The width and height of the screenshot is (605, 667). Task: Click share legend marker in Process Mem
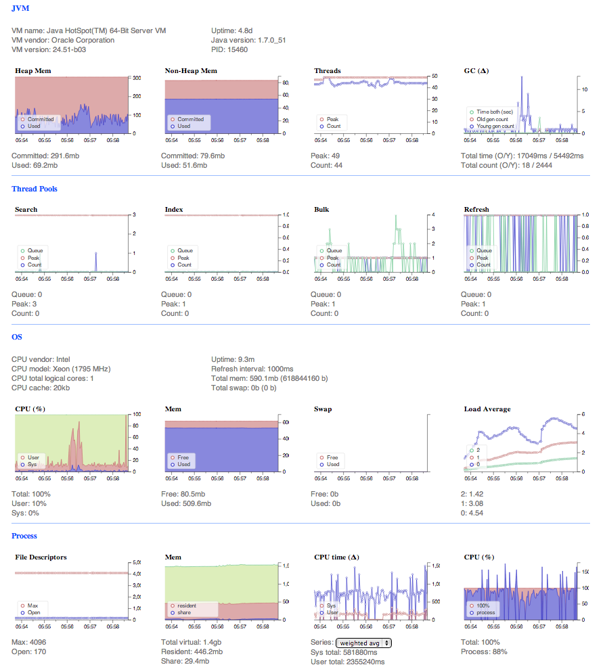(x=173, y=613)
